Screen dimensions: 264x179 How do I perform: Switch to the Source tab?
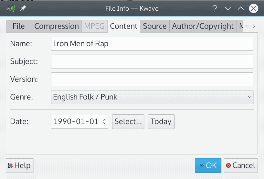pos(154,26)
